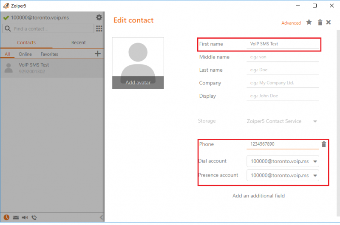The width and height of the screenshot is (340, 225).
Task: Click the green account status checkmark
Action: (x=6, y=18)
